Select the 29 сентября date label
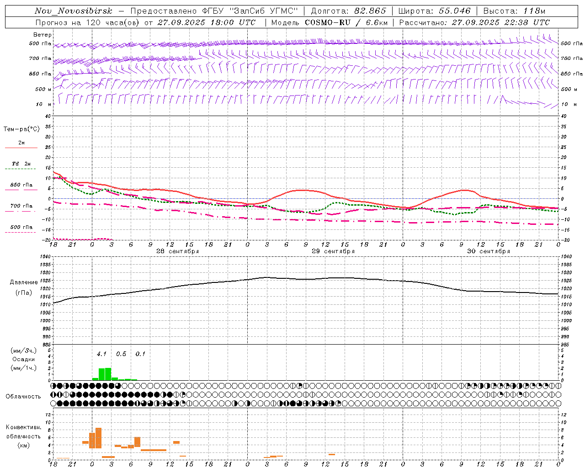The height and width of the screenshot is (468, 585). pyautogui.click(x=333, y=251)
